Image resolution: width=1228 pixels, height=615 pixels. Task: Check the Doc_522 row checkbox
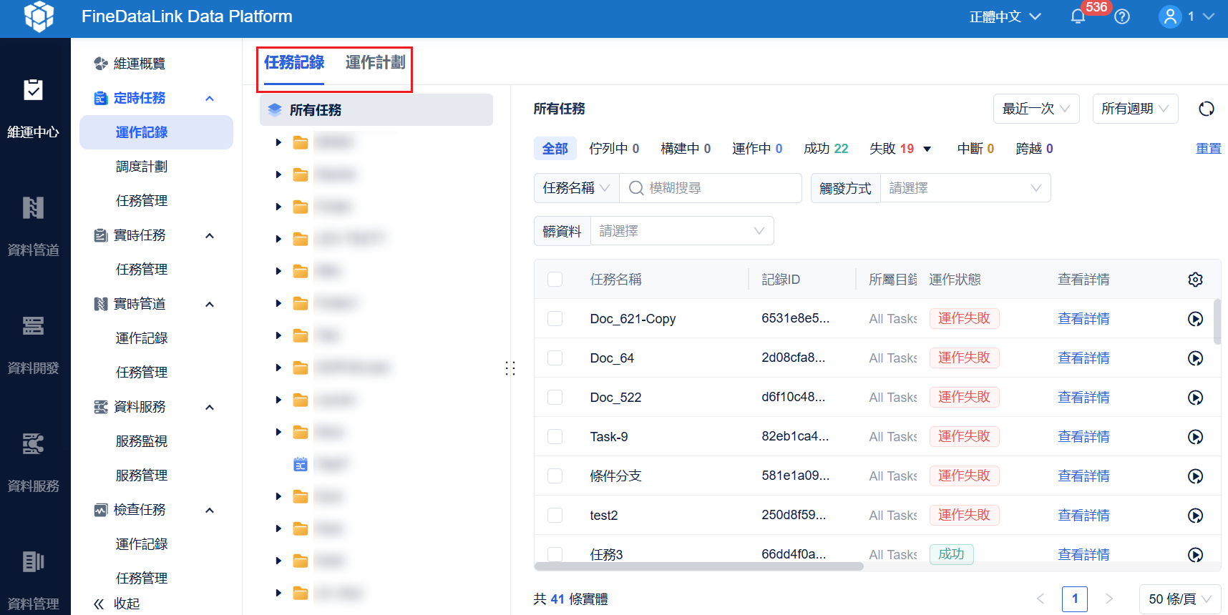(555, 397)
